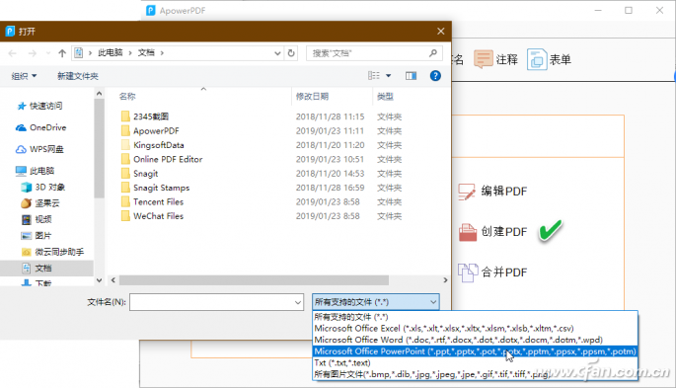Toggle the preview pane icon

[411, 76]
